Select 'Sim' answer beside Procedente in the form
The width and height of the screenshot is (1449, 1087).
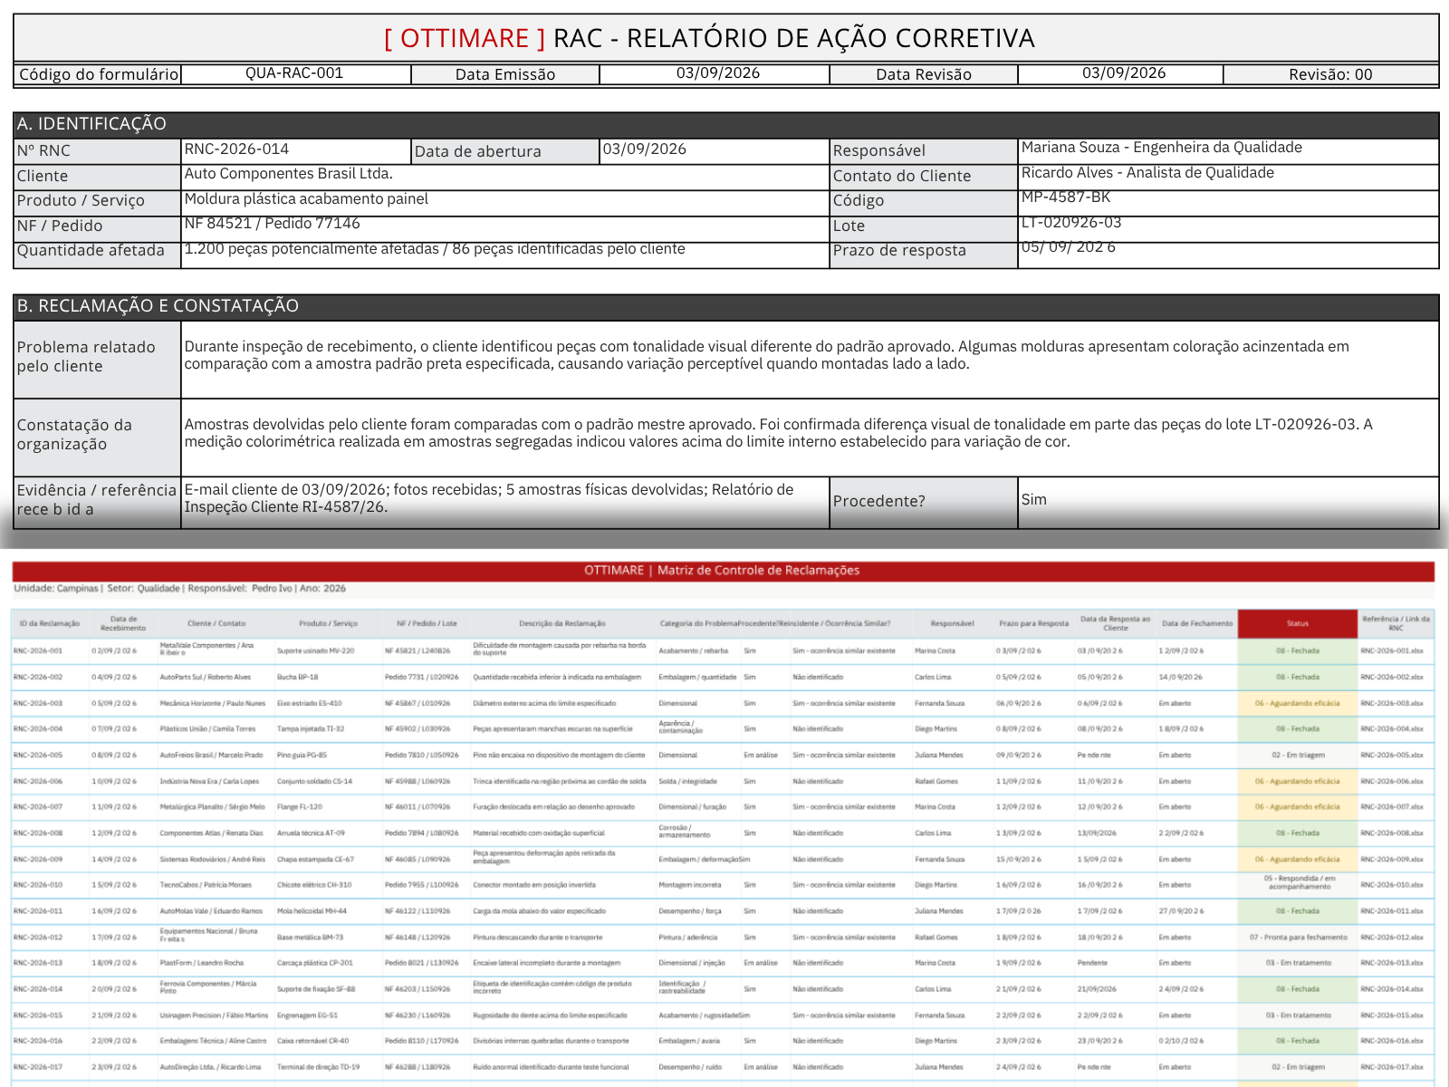pyautogui.click(x=1033, y=500)
